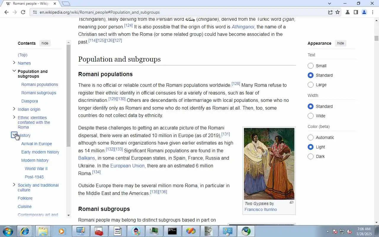Expand Ethnic identities conflated section
The image size is (379, 237).
click(x=14, y=117)
